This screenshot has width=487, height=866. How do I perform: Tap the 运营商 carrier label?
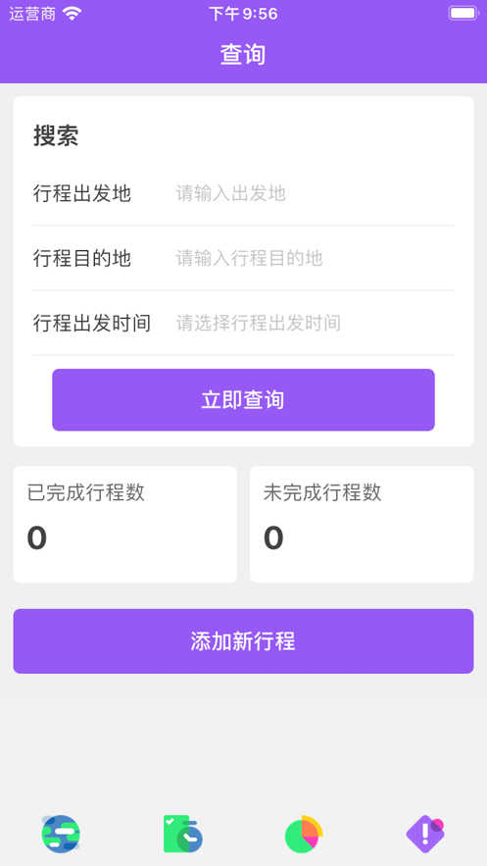coord(32,14)
